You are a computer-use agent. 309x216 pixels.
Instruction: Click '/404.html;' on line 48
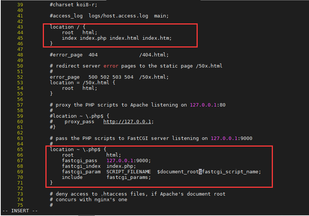click(x=154, y=55)
